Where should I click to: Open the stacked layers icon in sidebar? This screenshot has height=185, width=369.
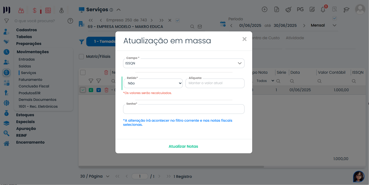(7, 123)
